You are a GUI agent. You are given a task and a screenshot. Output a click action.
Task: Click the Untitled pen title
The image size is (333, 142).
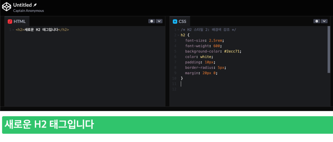tap(22, 5)
